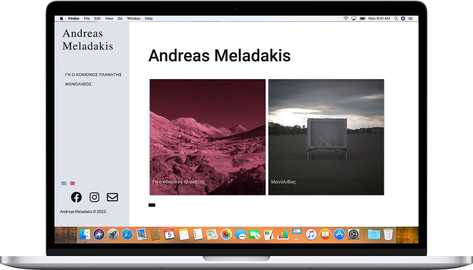Launch Safari from the dock

click(x=127, y=234)
